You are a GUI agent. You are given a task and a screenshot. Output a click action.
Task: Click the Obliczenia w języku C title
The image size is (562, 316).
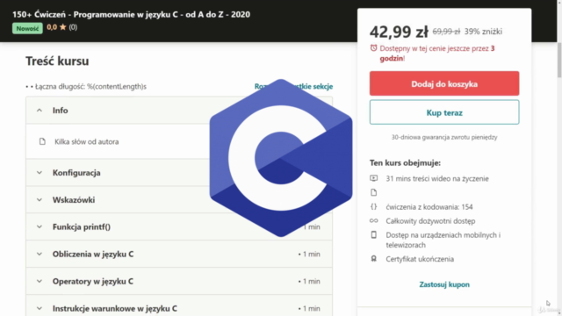93,254
